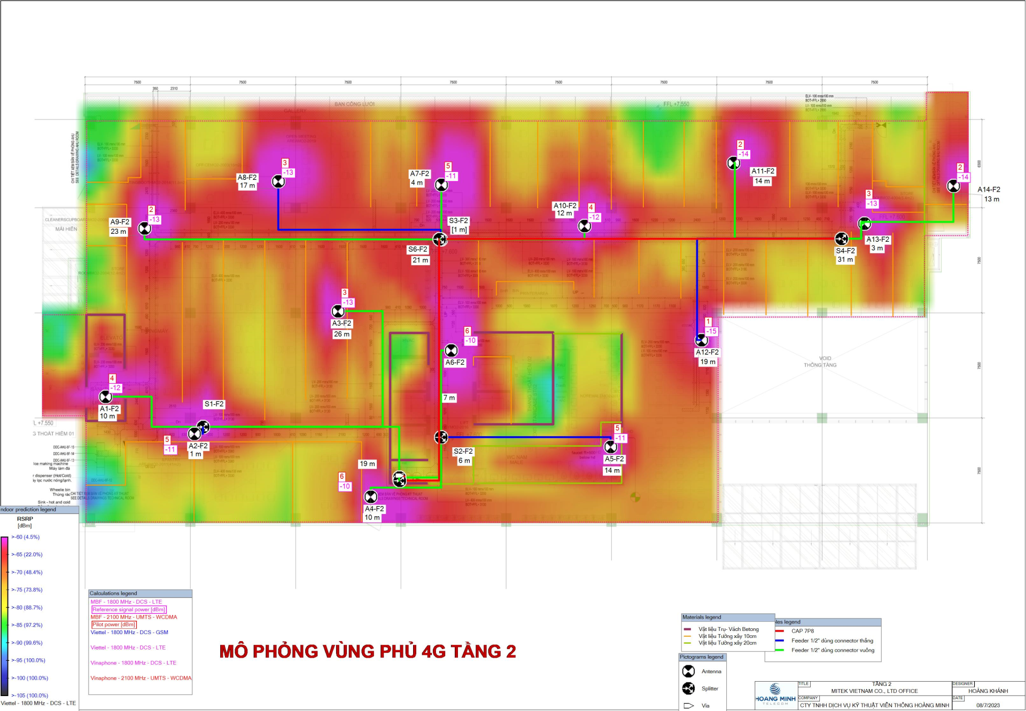
Task: Click the A4-F2 antenna icon
Action: 371,496
